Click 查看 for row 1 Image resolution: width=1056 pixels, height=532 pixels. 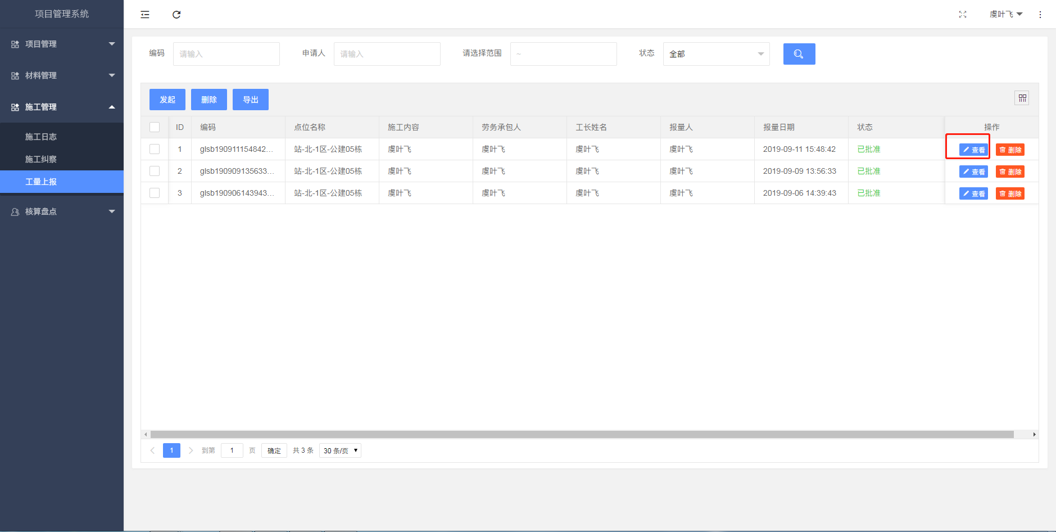pos(973,150)
